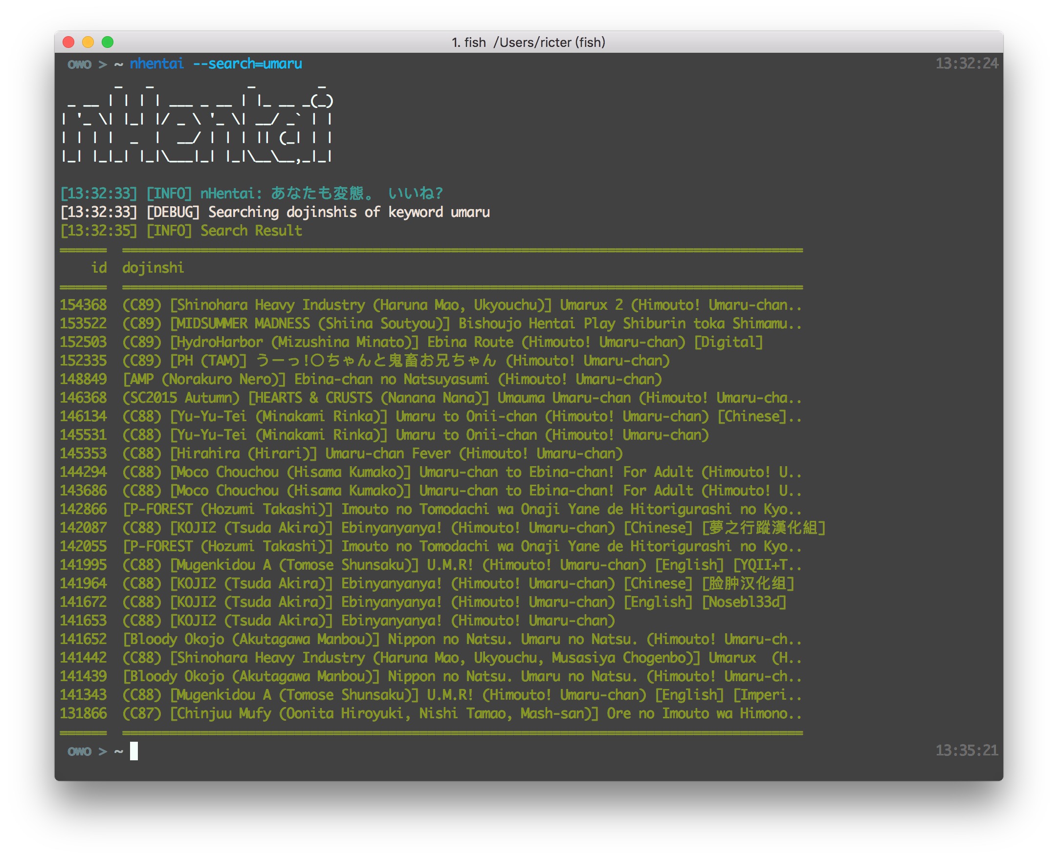Click the 13:32:24 timestamp at top right
Screen dimensions: 1058x859
point(966,64)
